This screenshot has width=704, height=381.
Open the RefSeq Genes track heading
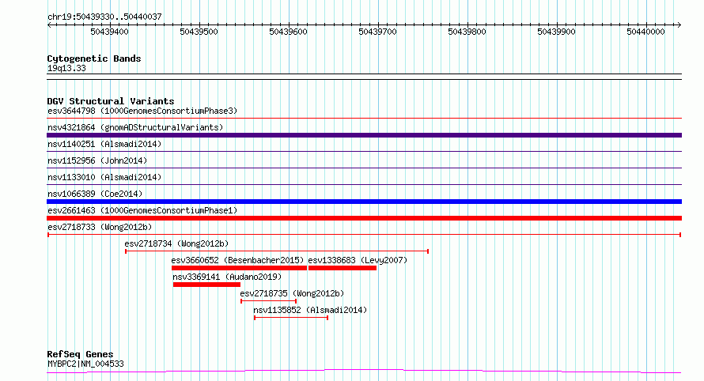[80, 354]
